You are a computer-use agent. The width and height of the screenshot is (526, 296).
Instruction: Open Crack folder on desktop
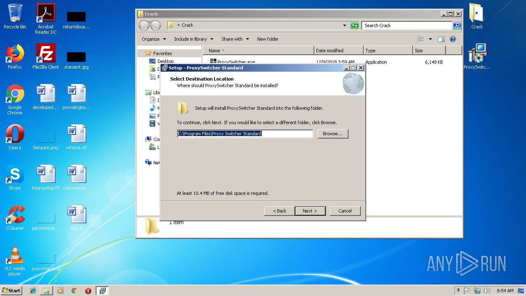(x=477, y=16)
